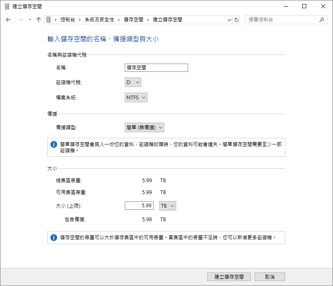Viewport: 333px width, 286px height.
Task: Click the 取消 button
Action: click(269, 277)
